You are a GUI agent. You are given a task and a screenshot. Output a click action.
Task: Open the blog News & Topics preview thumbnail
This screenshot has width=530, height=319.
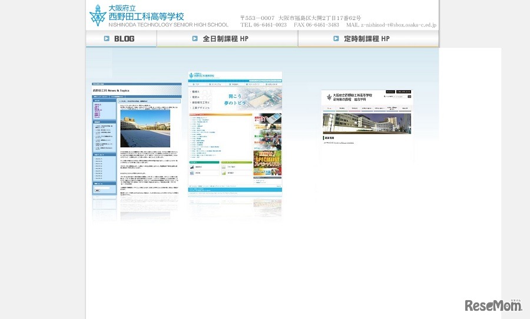pyautogui.click(x=137, y=139)
